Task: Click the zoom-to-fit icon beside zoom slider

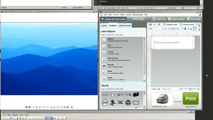Action: (198, 89)
